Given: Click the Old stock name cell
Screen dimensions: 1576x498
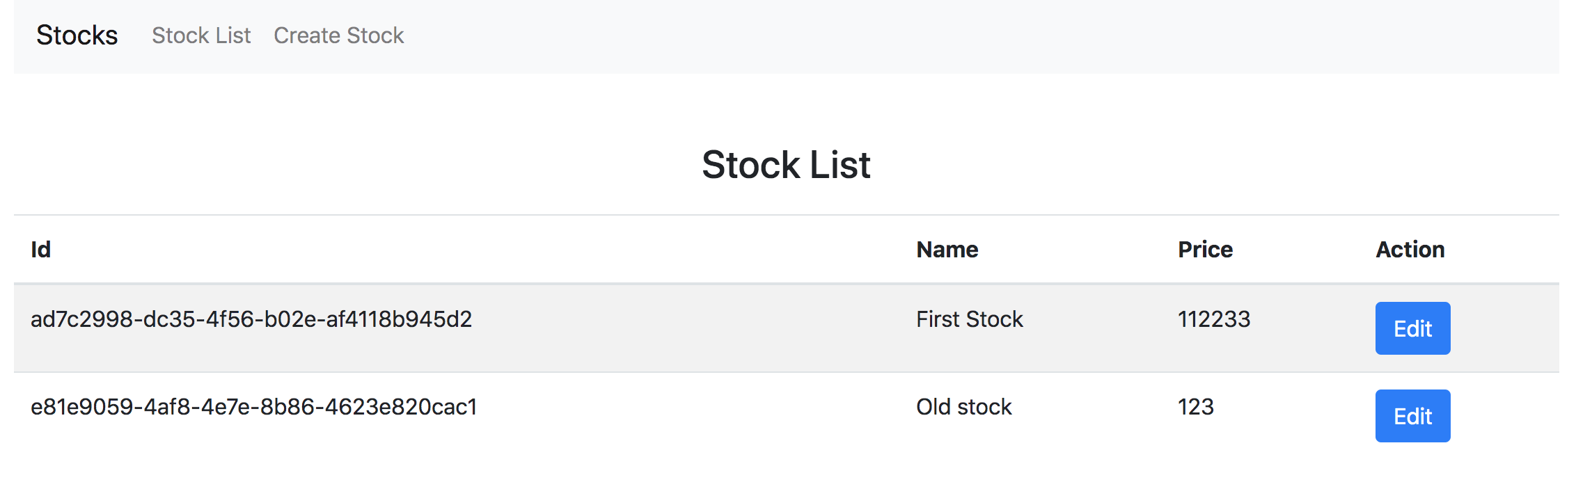Looking at the screenshot, I should [x=963, y=407].
